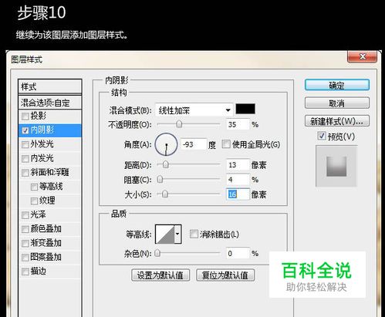Click 复位为默认值 button
The width and height of the screenshot is (385, 317).
[x=225, y=275]
